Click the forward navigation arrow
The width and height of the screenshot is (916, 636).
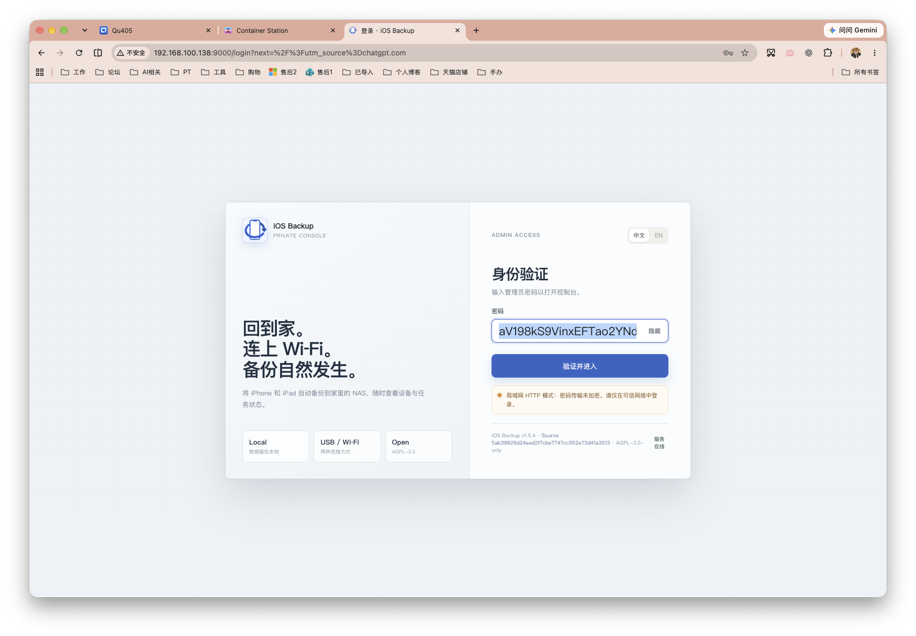tap(60, 53)
